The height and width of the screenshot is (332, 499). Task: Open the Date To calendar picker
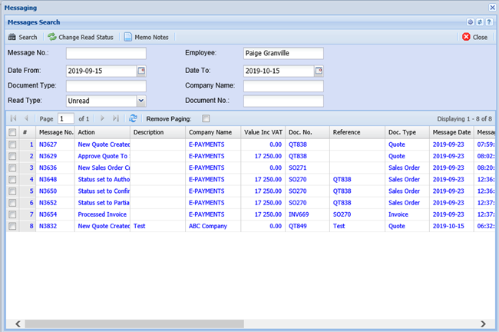pos(319,71)
